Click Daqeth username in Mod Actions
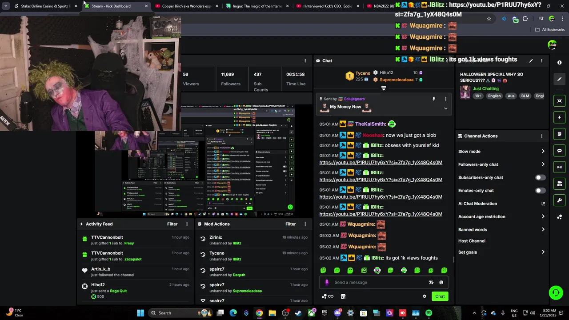The image size is (569, 320). [x=239, y=275]
